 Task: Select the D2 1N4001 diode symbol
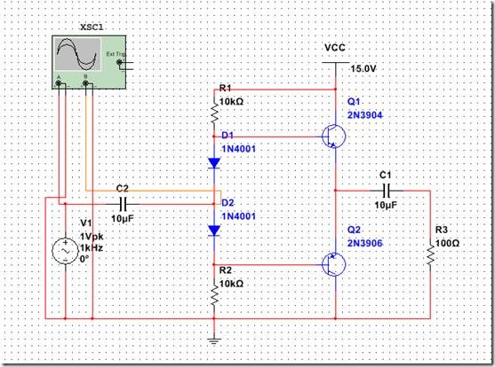[x=214, y=230]
